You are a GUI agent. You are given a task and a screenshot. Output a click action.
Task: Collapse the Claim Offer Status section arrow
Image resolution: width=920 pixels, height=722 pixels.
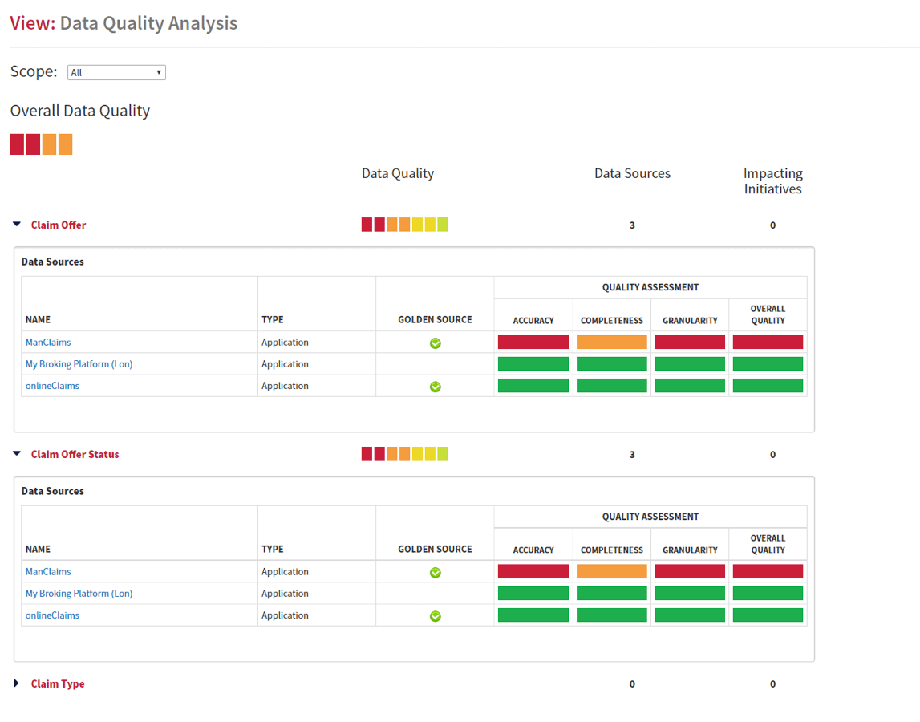pos(17,454)
